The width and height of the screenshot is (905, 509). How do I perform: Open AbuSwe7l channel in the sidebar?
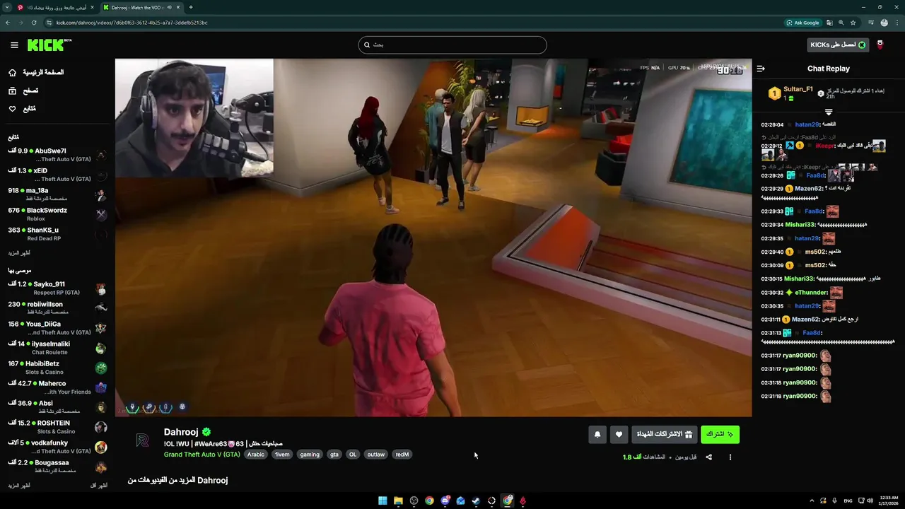[x=57, y=155]
